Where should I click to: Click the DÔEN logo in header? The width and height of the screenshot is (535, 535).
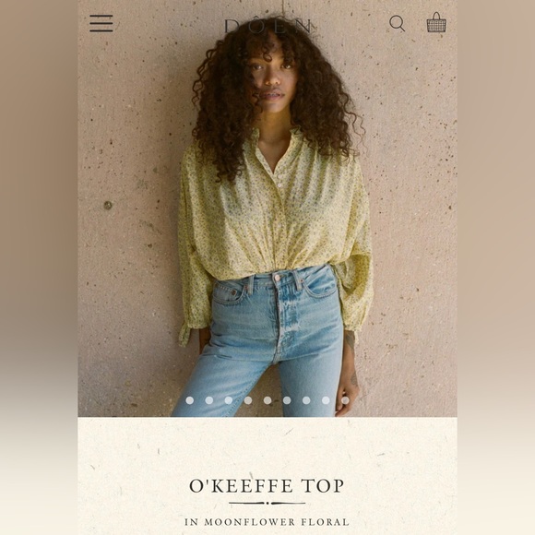click(267, 26)
